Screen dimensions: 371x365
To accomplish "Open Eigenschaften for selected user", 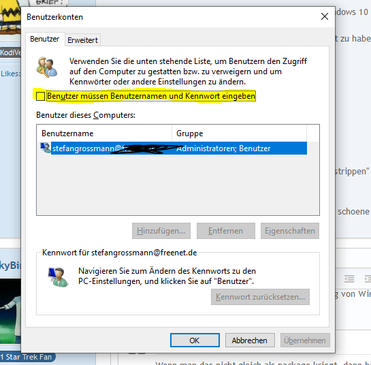I will 290,231.
